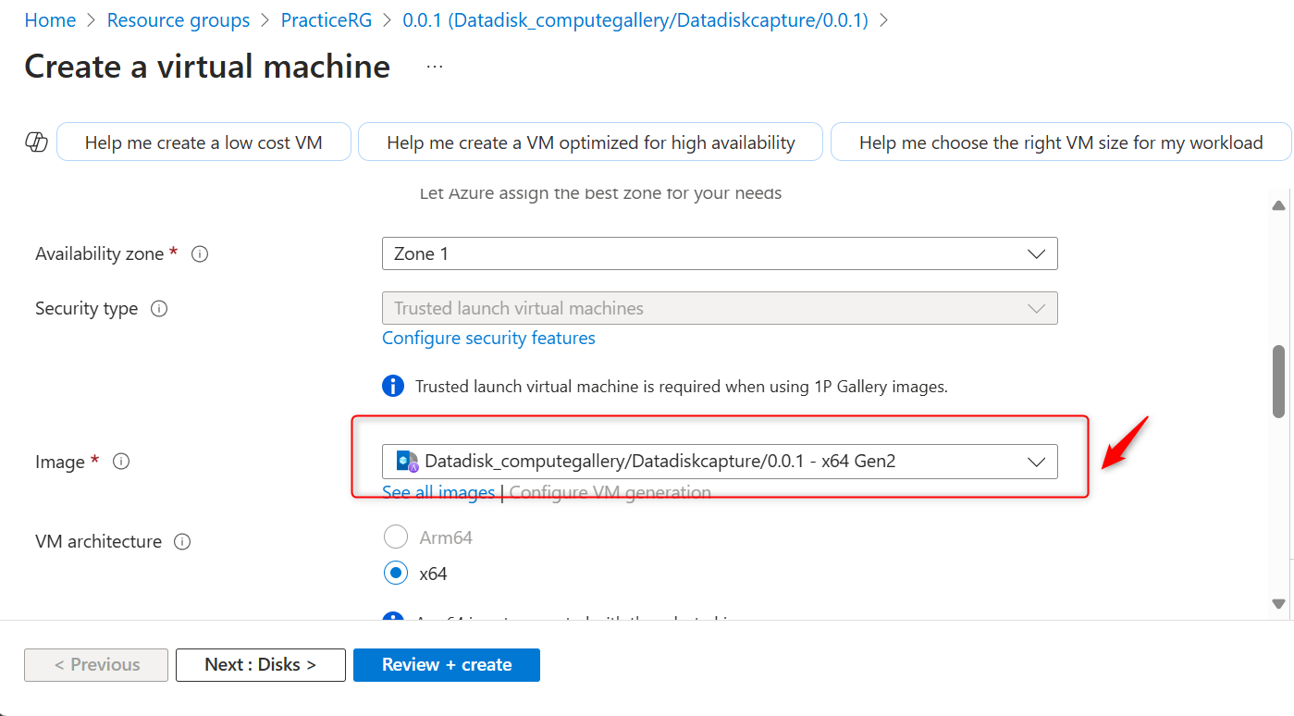Click info icon next to Security type
Image resolution: width=1294 pixels, height=716 pixels.
[x=159, y=309]
